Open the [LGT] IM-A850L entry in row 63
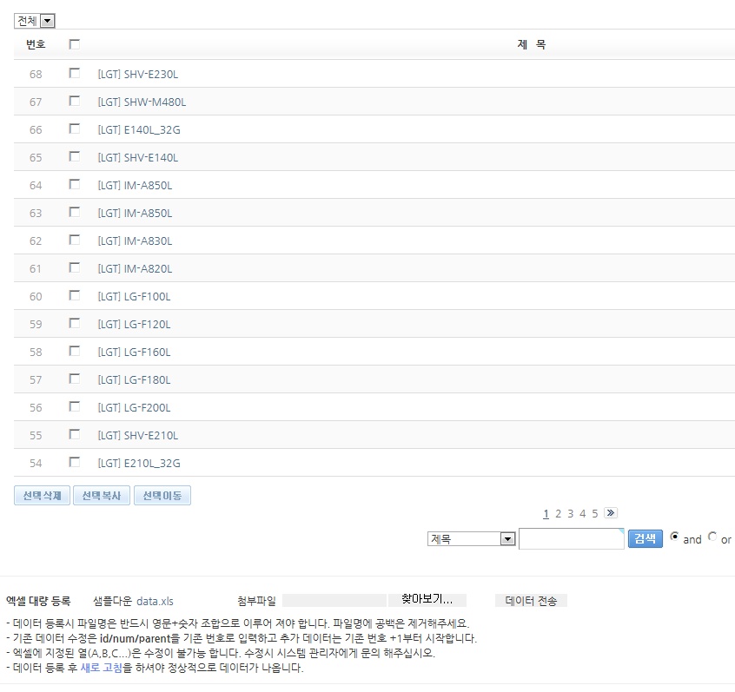735x692 pixels. (135, 214)
